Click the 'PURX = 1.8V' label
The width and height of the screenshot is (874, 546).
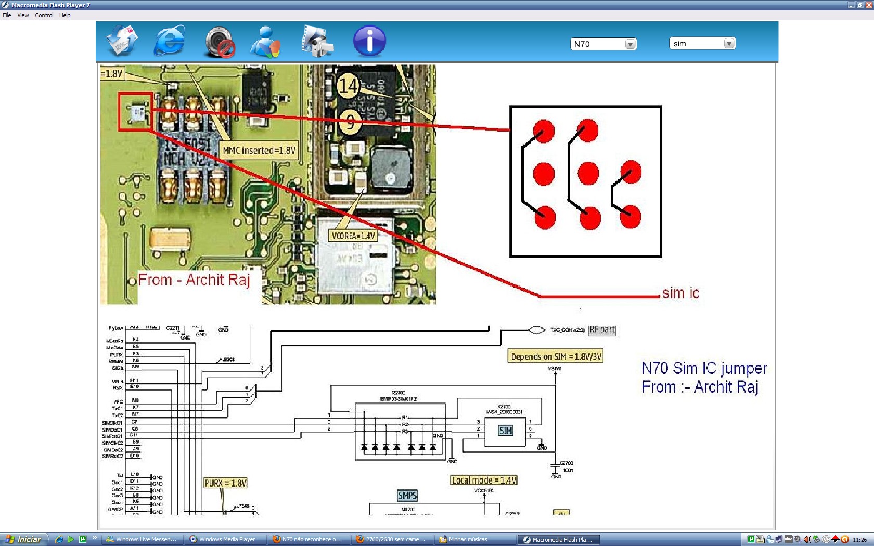point(225,483)
